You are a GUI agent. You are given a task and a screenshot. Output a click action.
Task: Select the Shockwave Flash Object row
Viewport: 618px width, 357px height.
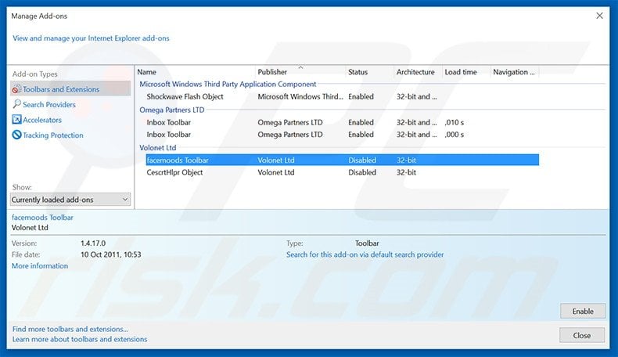click(x=342, y=96)
